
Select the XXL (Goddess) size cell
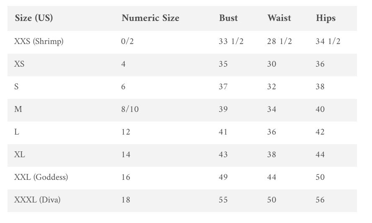[x=41, y=177]
